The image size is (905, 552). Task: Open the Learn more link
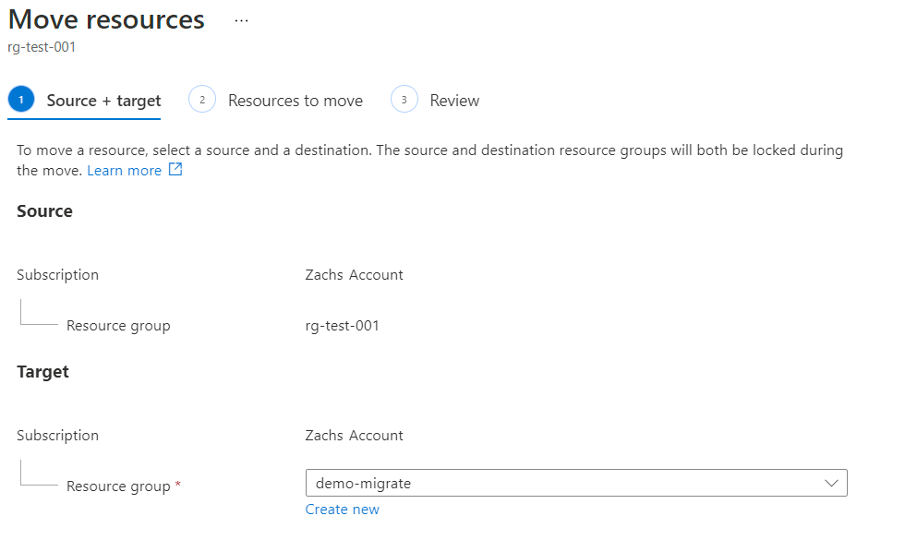pyautogui.click(x=124, y=171)
